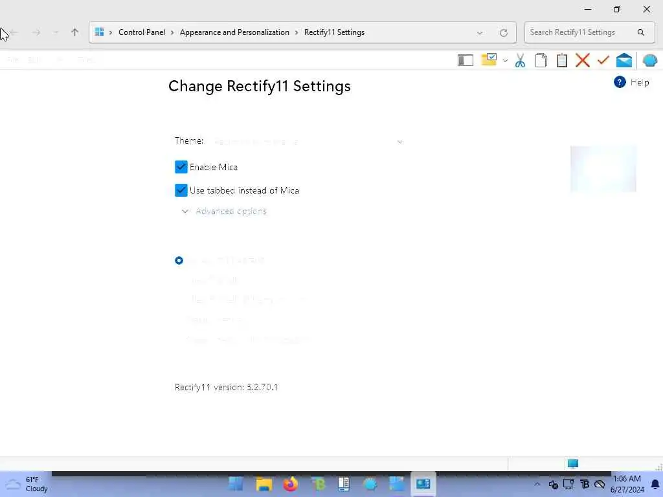Click the Cut scissors icon
Image resolution: width=663 pixels, height=497 pixels.
(x=520, y=60)
